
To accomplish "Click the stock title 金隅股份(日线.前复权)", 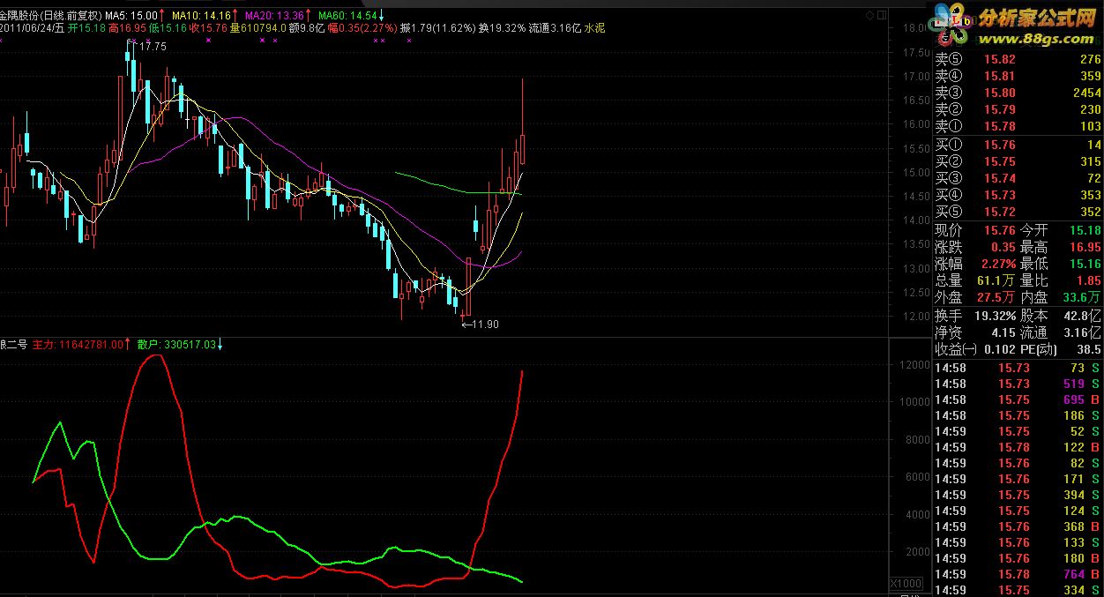I will pos(51,16).
